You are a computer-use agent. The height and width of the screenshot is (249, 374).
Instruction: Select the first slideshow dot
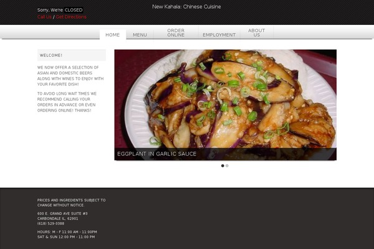click(223, 166)
